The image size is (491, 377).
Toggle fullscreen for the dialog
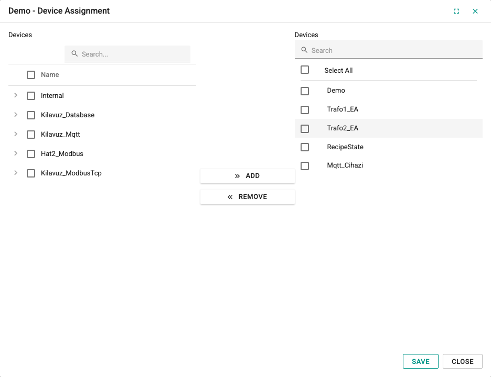tap(456, 11)
